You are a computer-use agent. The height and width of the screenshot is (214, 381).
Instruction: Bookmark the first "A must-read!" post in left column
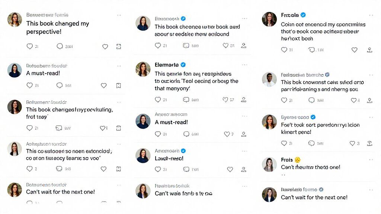(119, 85)
